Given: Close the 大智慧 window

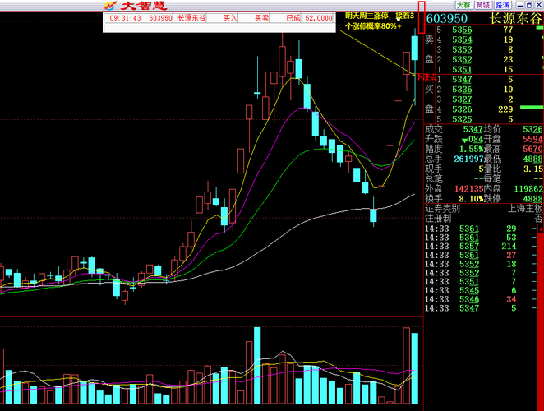Looking at the screenshot, I should coord(539,5).
